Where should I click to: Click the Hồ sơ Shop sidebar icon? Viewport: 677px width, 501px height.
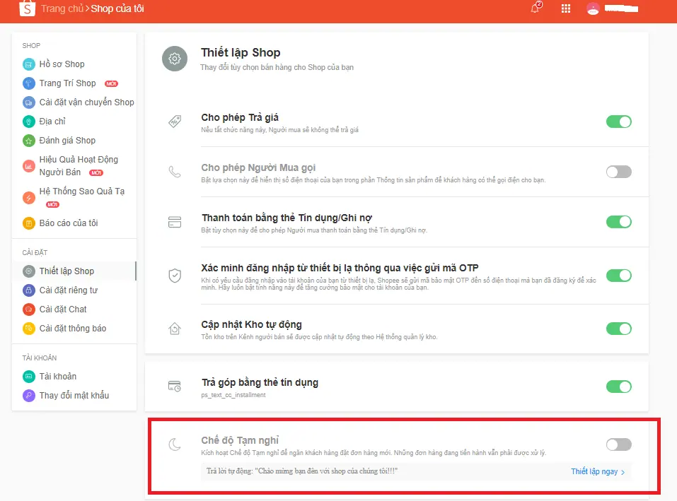pos(28,64)
